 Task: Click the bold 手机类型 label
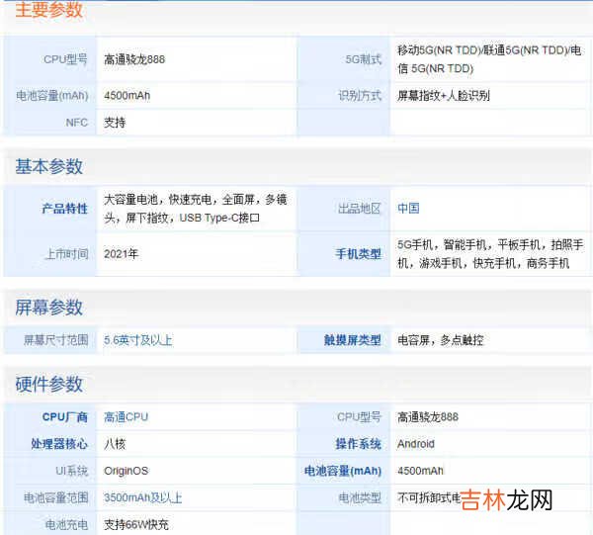click(358, 254)
